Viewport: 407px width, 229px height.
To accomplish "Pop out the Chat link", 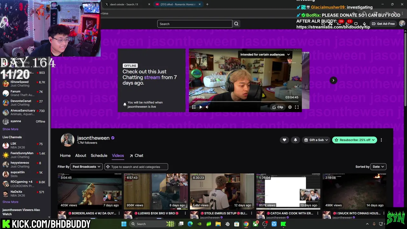I will 136,156.
